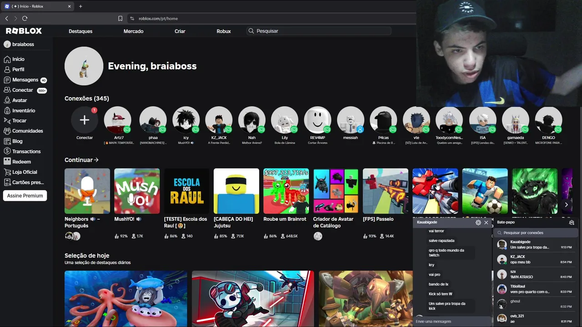Open CABEÇA DO HEI Jujutsu game thumbnail
The image size is (582, 327).
pyautogui.click(x=236, y=191)
